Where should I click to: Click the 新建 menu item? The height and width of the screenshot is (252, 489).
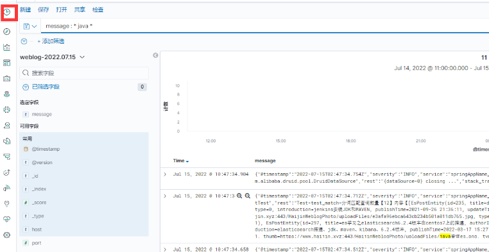coord(25,10)
